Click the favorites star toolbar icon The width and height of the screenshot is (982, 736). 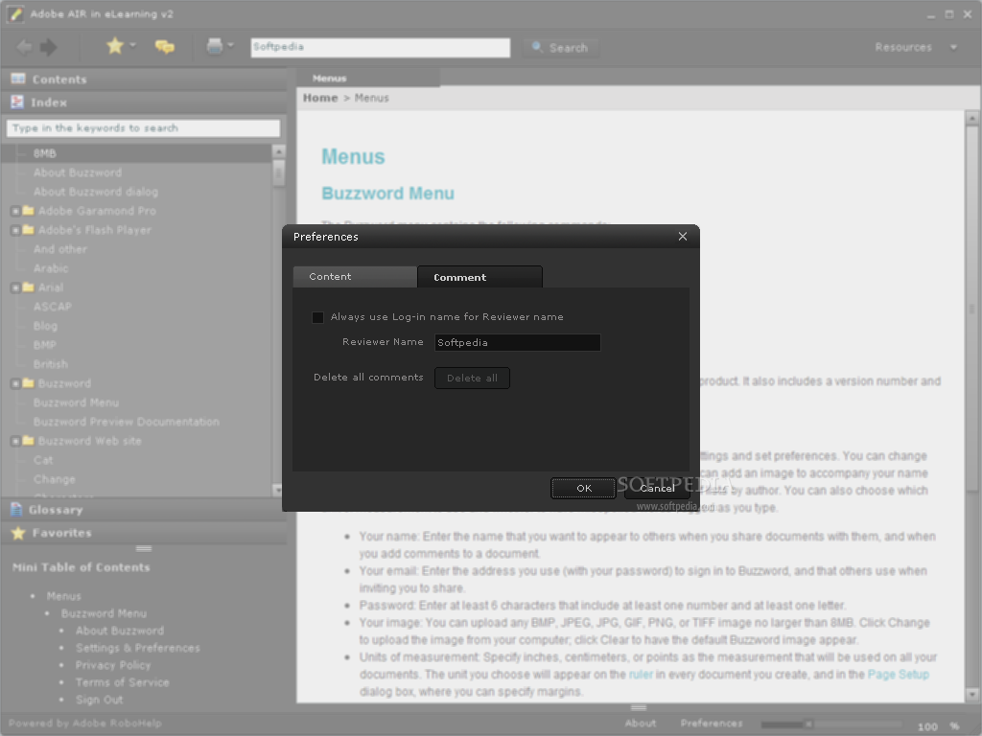115,46
